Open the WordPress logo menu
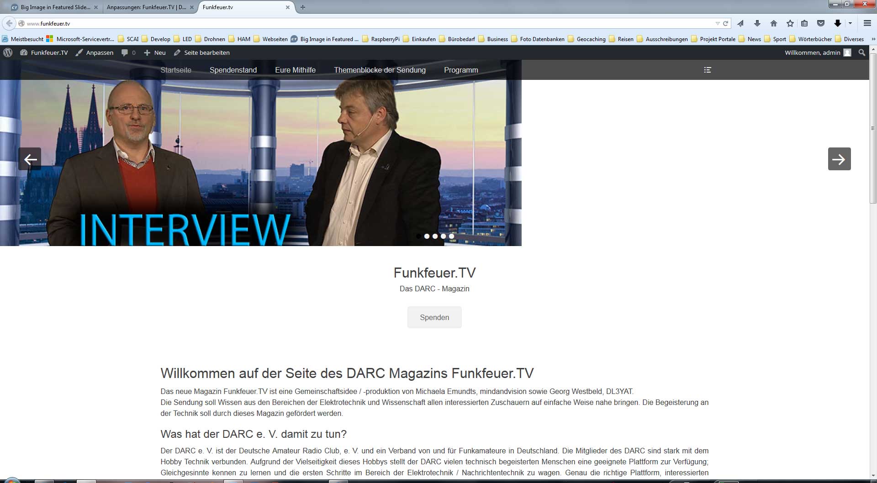The height and width of the screenshot is (483, 877). [8, 52]
